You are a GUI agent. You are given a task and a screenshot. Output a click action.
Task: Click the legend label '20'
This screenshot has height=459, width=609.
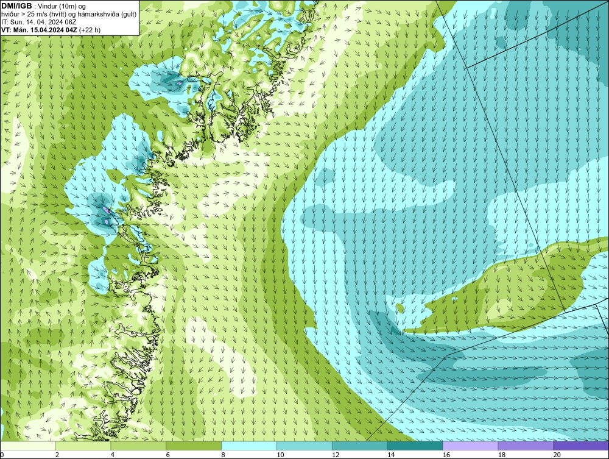click(557, 455)
